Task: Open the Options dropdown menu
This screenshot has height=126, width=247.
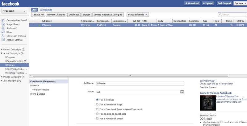Action: point(241,3)
